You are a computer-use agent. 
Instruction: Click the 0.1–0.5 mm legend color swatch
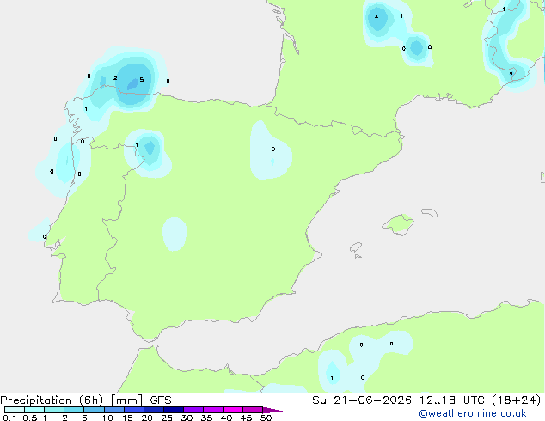point(15,410)
